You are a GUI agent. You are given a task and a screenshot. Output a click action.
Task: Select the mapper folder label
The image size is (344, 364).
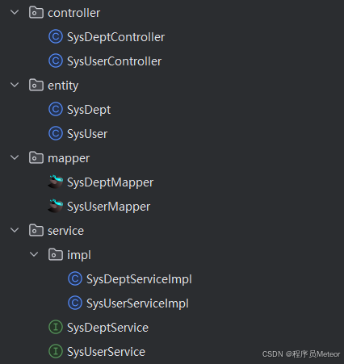coord(69,159)
